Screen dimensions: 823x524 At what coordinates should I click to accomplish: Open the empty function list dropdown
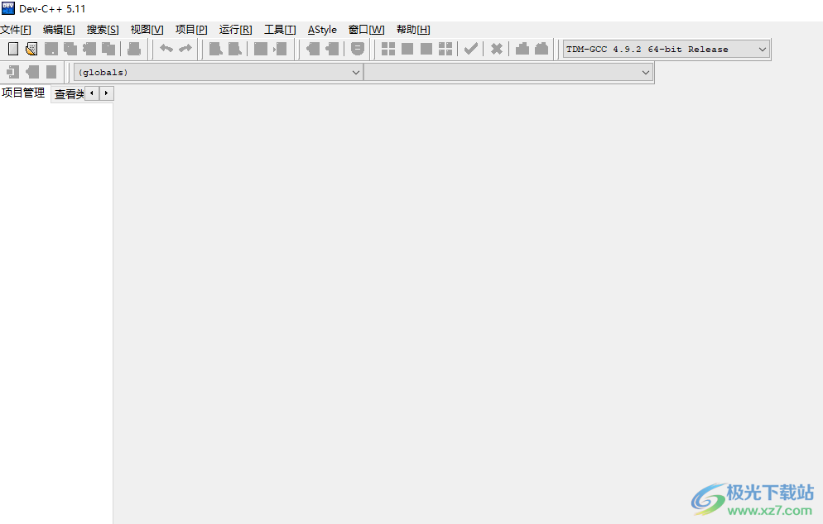(508, 72)
